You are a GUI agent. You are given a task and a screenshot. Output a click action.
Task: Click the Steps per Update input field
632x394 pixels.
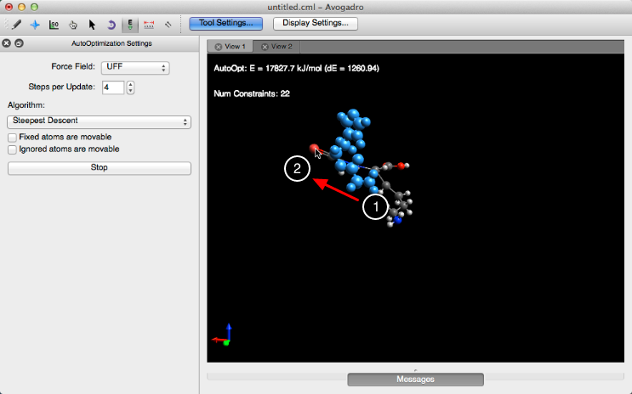tap(112, 87)
